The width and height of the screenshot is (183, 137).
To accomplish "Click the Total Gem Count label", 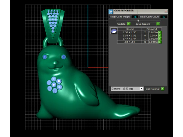I will pyautogui.click(x=149, y=17).
